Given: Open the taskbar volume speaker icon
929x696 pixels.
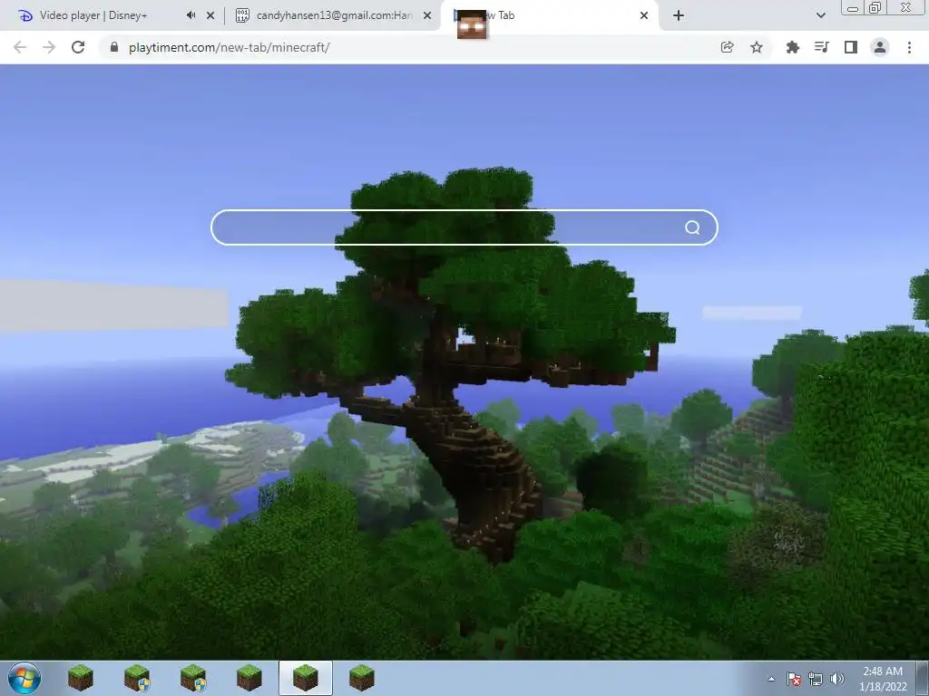Looking at the screenshot, I should click(836, 679).
